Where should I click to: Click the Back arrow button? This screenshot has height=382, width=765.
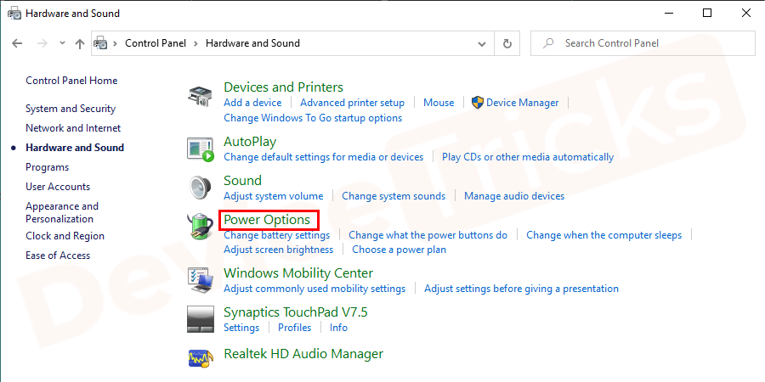click(17, 43)
